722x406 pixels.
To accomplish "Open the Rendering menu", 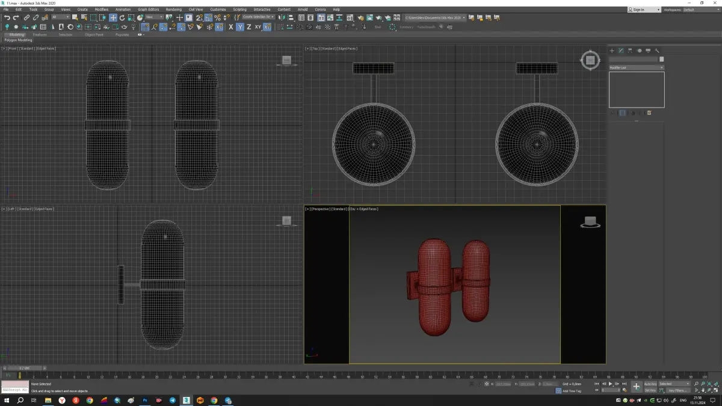I will click(x=173, y=10).
